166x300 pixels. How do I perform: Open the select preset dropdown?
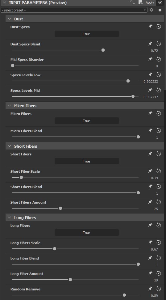pos(74,10)
